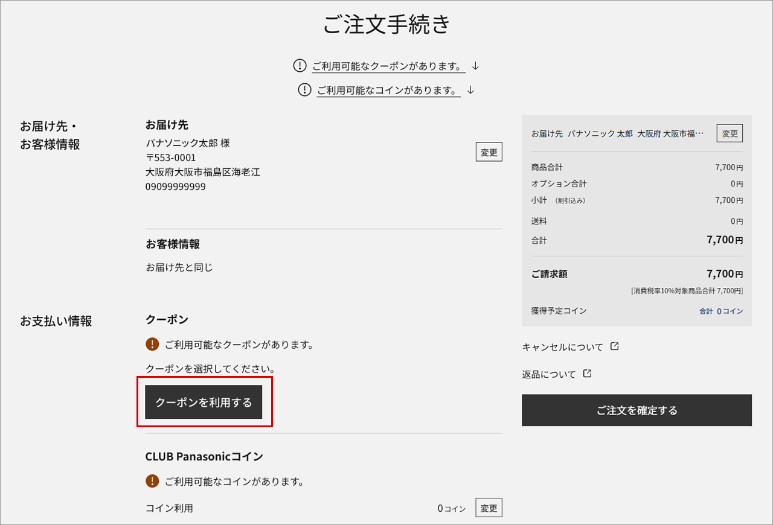Screen dimensions: 773x525
Task: Expand the coin notice using its down arrow
Action: click(470, 89)
